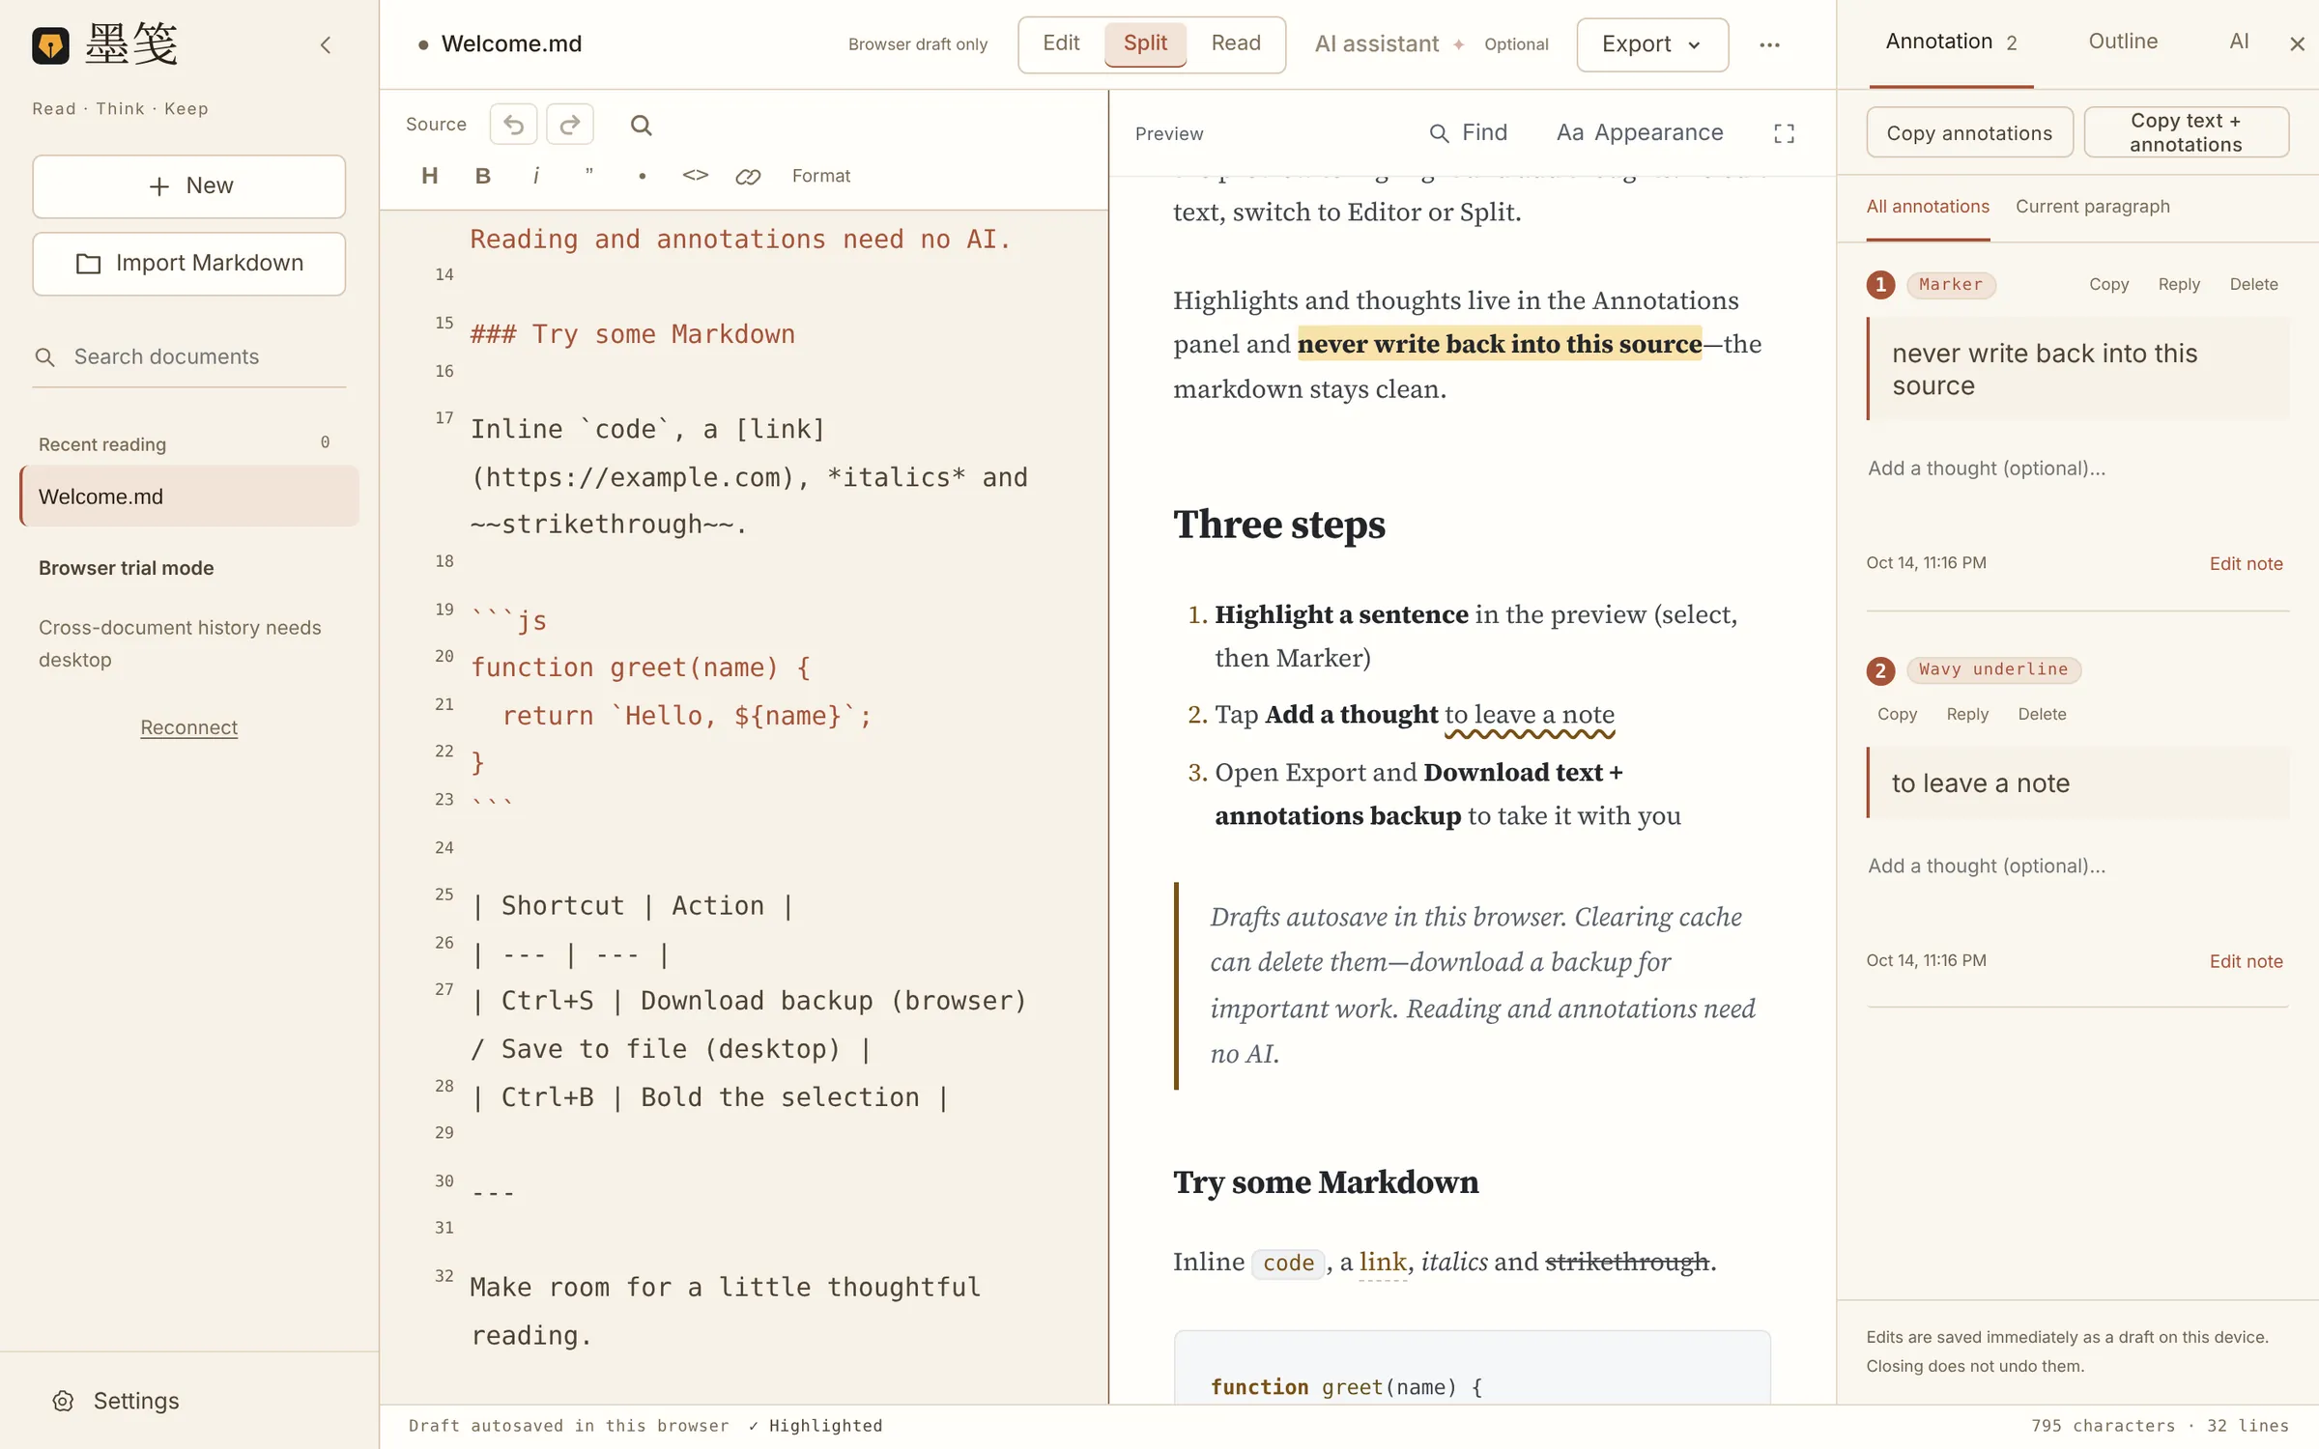Image resolution: width=2319 pixels, height=1449 pixels.
Task: Switch to Edit view mode
Action: [x=1061, y=43]
